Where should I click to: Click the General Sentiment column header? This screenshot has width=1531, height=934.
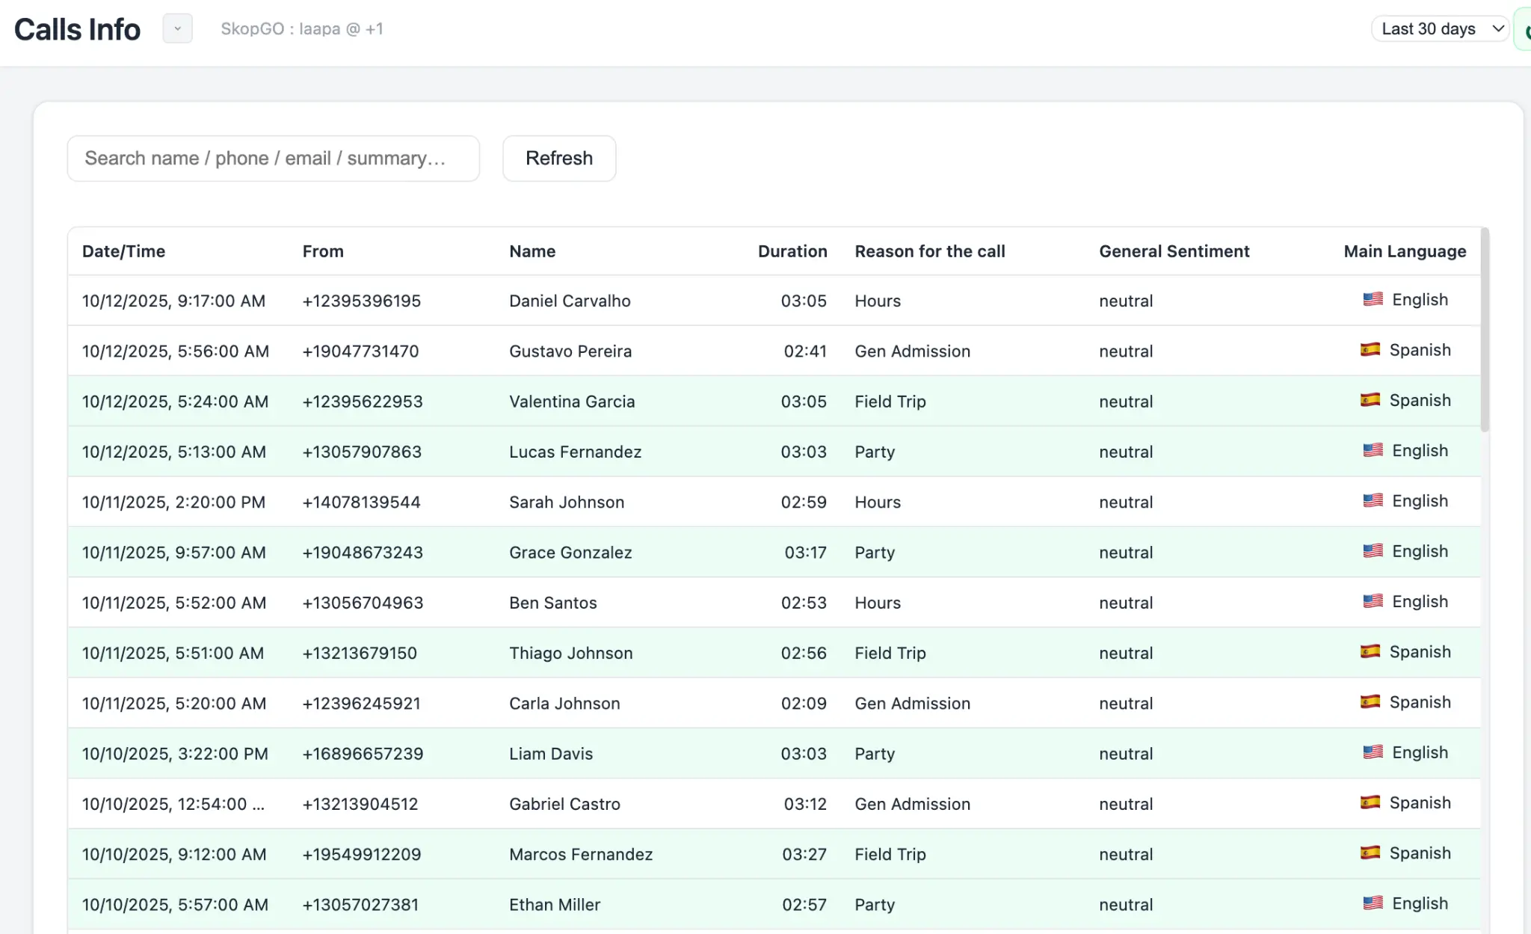point(1174,251)
